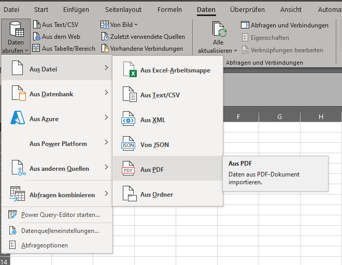
Task: Click the Aus anderen Quellen file icon
Action: click(x=19, y=168)
